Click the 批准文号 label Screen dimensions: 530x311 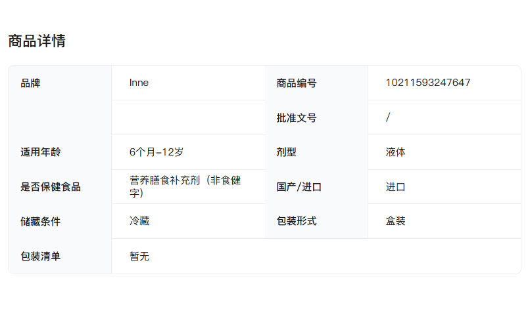click(297, 118)
